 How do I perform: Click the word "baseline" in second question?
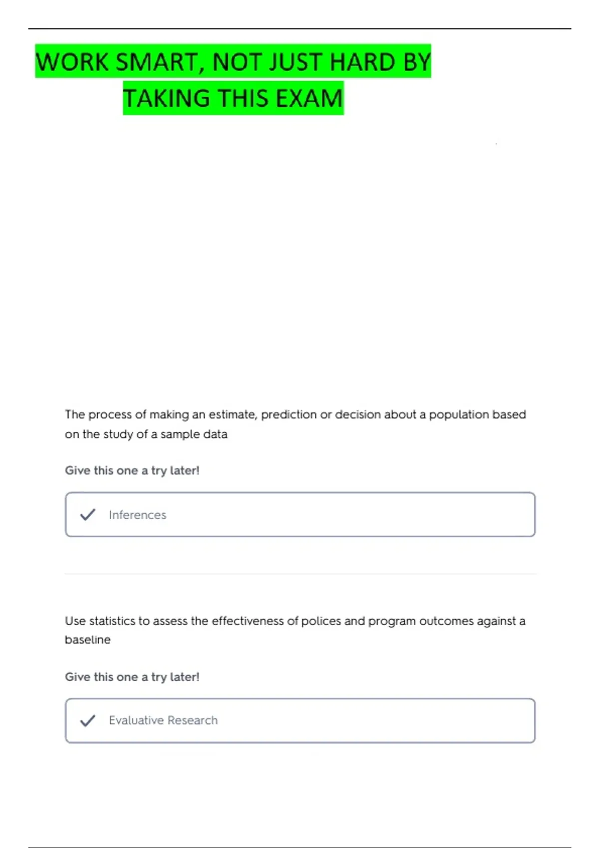[x=88, y=640]
